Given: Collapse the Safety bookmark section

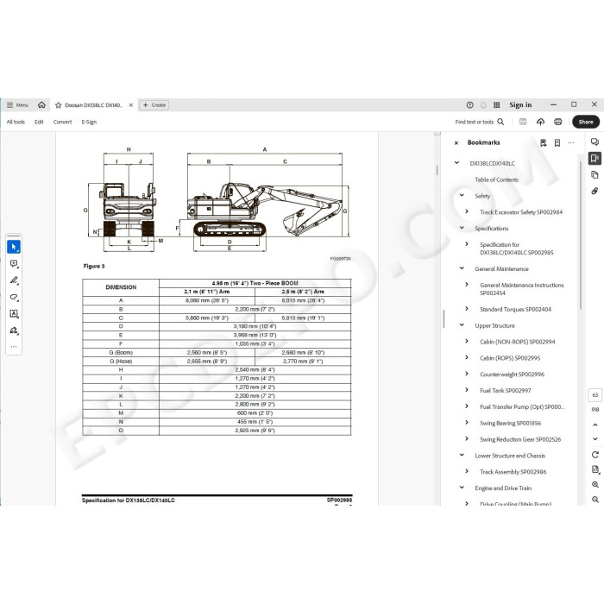Looking at the screenshot, I should pyautogui.click(x=462, y=195).
